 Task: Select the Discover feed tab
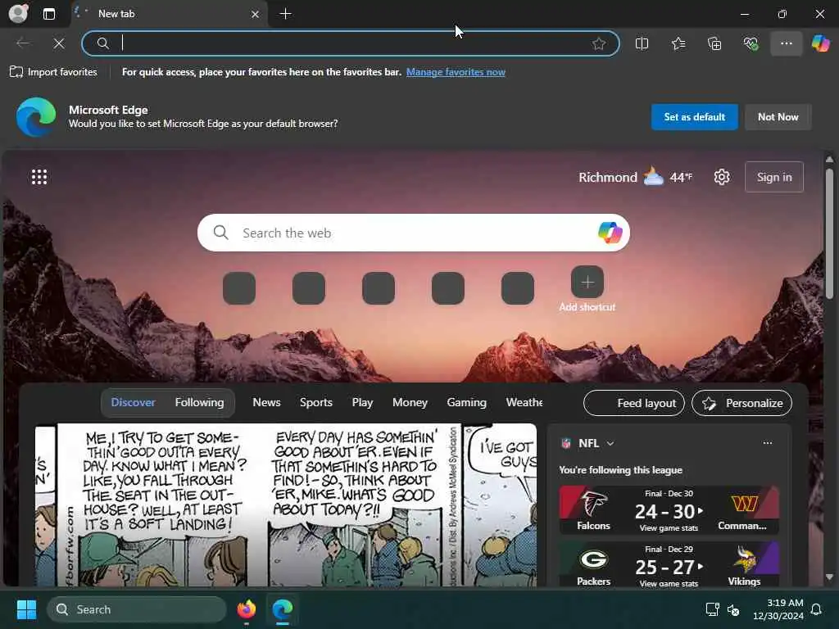133,402
